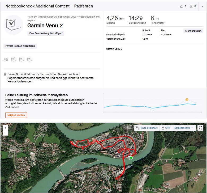Click the large profile avatar
Viewport: 207px width, 193px height.
click(13, 25)
